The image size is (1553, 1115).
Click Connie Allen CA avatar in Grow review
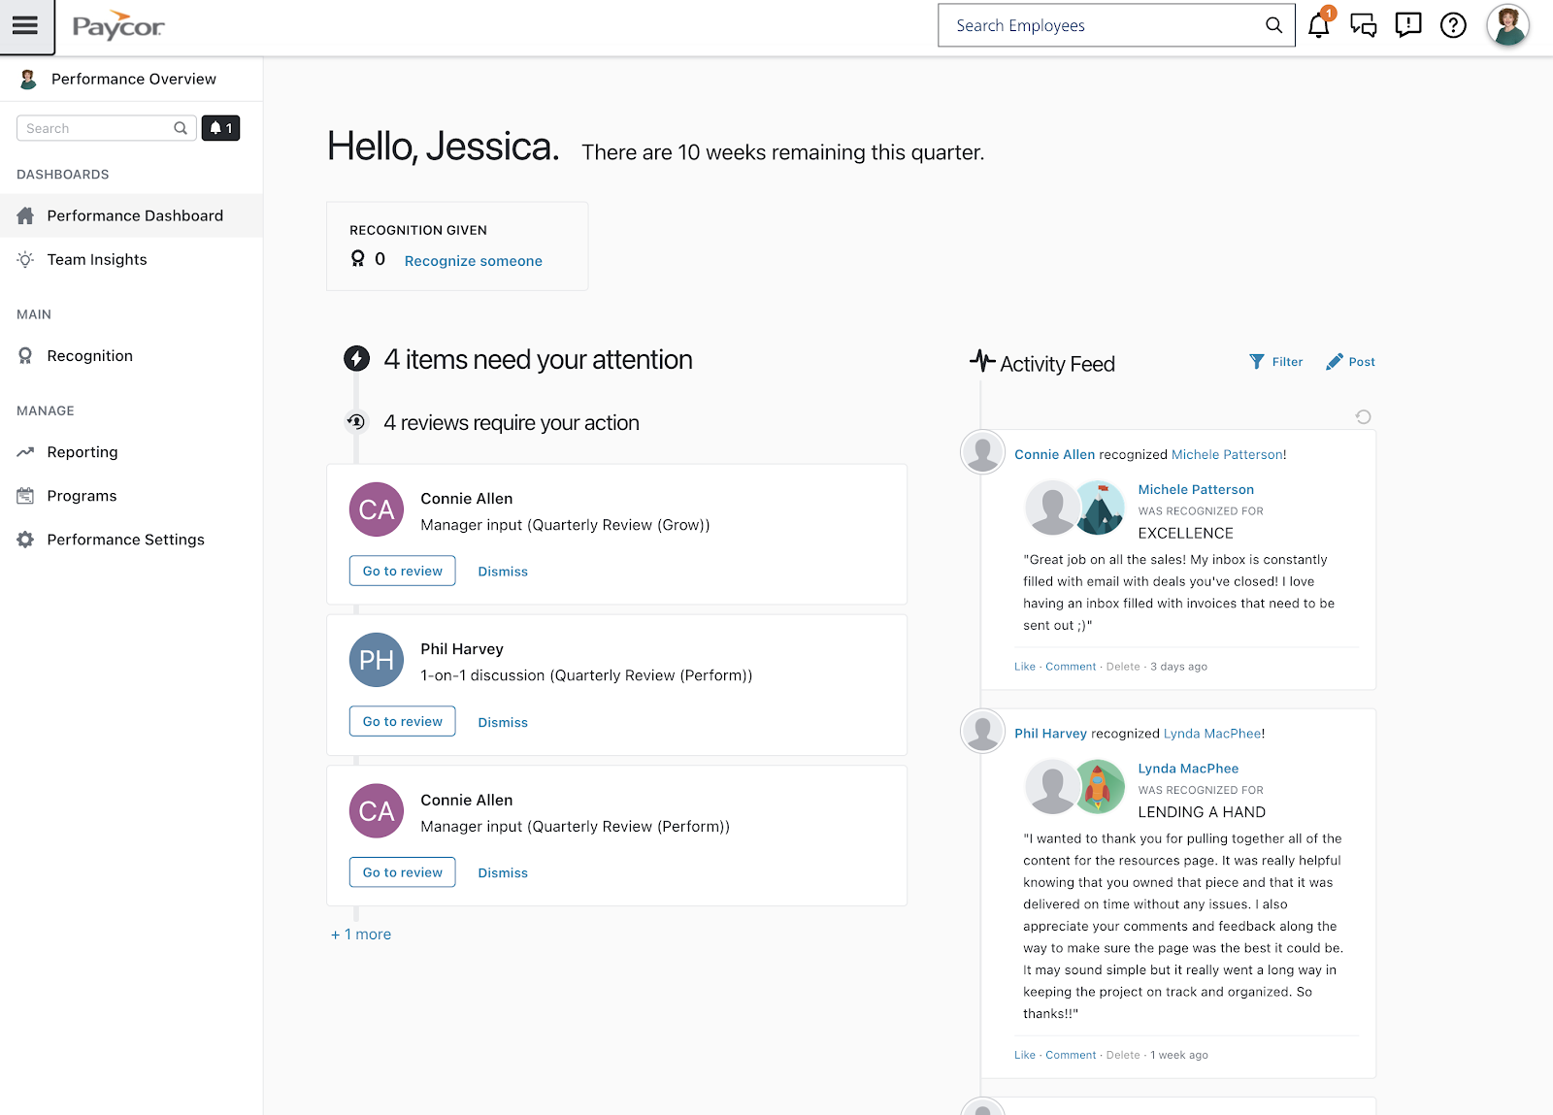pos(377,509)
